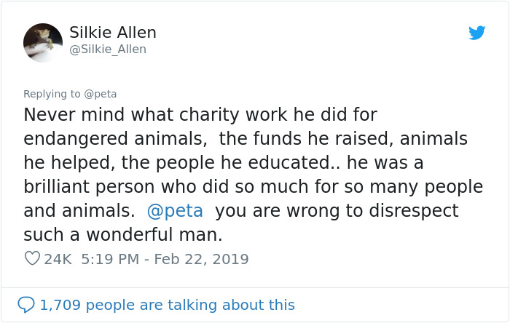Click the closing line "such a wonderful man."
The width and height of the screenshot is (510, 323).
pyautogui.click(x=122, y=235)
